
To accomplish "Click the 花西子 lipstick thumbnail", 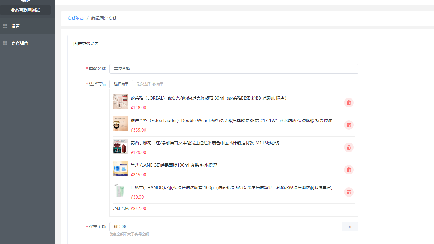I will (x=120, y=146).
